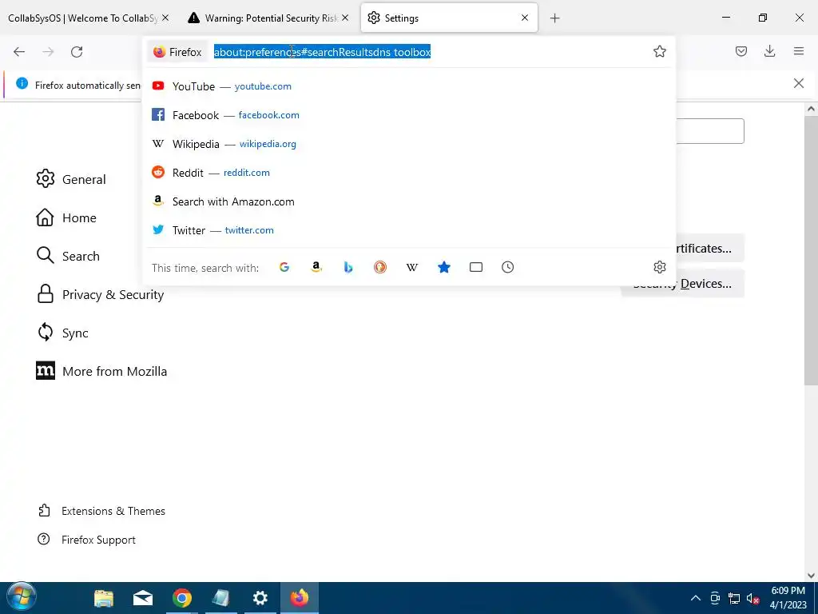Launch Chrome from the taskbar

[x=182, y=598]
